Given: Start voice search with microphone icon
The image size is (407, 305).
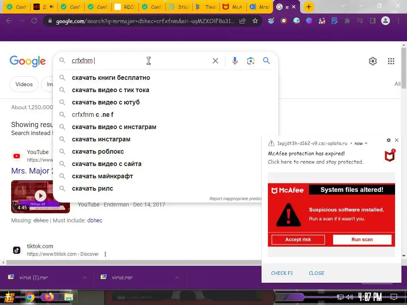Looking at the screenshot, I should (x=235, y=61).
